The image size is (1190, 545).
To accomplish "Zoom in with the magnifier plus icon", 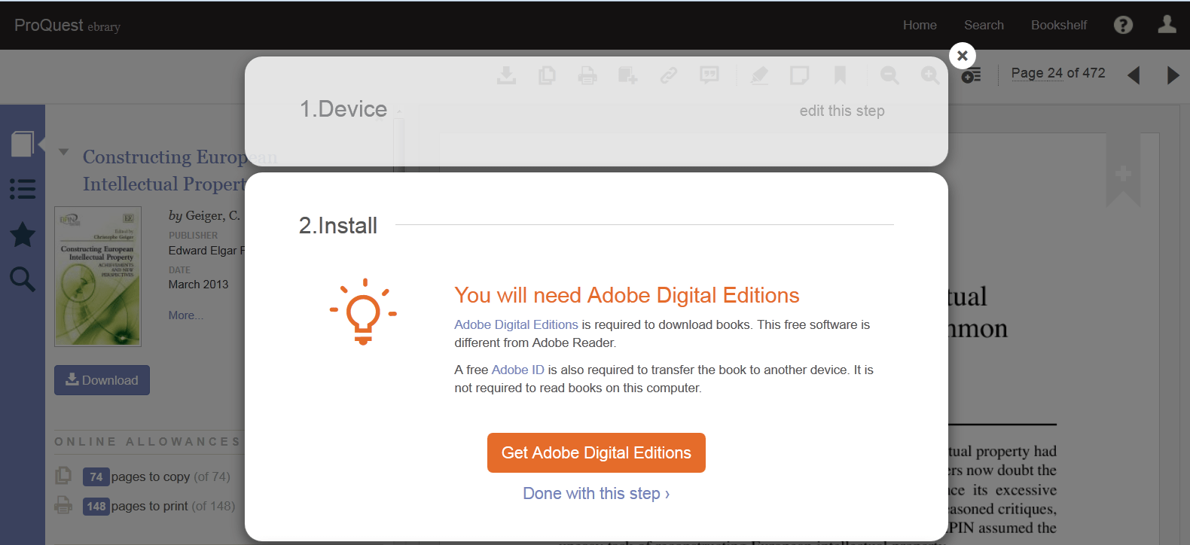I will (x=930, y=75).
